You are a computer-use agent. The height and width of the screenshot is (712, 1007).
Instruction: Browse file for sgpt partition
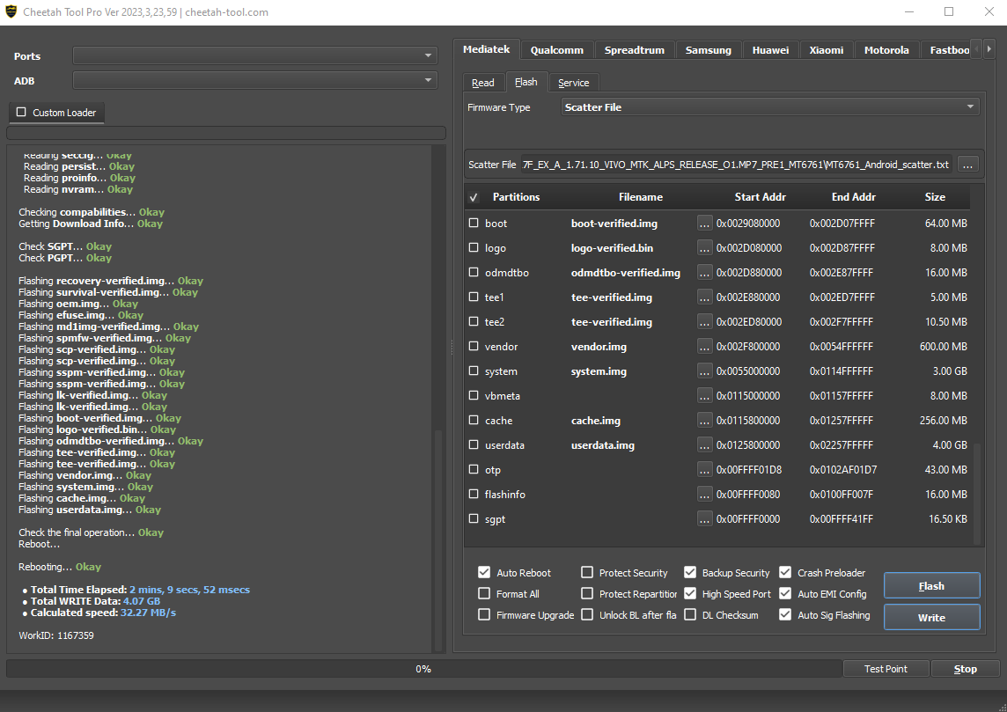[704, 518]
